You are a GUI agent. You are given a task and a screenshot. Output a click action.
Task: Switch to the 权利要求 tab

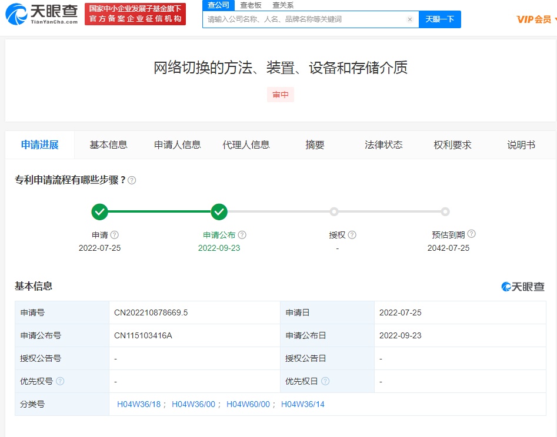pos(452,144)
